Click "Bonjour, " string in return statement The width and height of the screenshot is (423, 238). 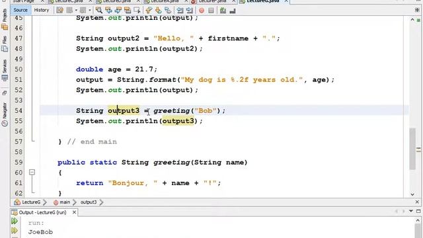click(x=132, y=183)
